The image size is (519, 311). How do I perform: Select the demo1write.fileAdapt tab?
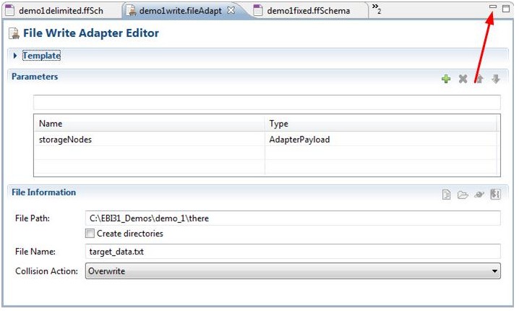coord(181,11)
